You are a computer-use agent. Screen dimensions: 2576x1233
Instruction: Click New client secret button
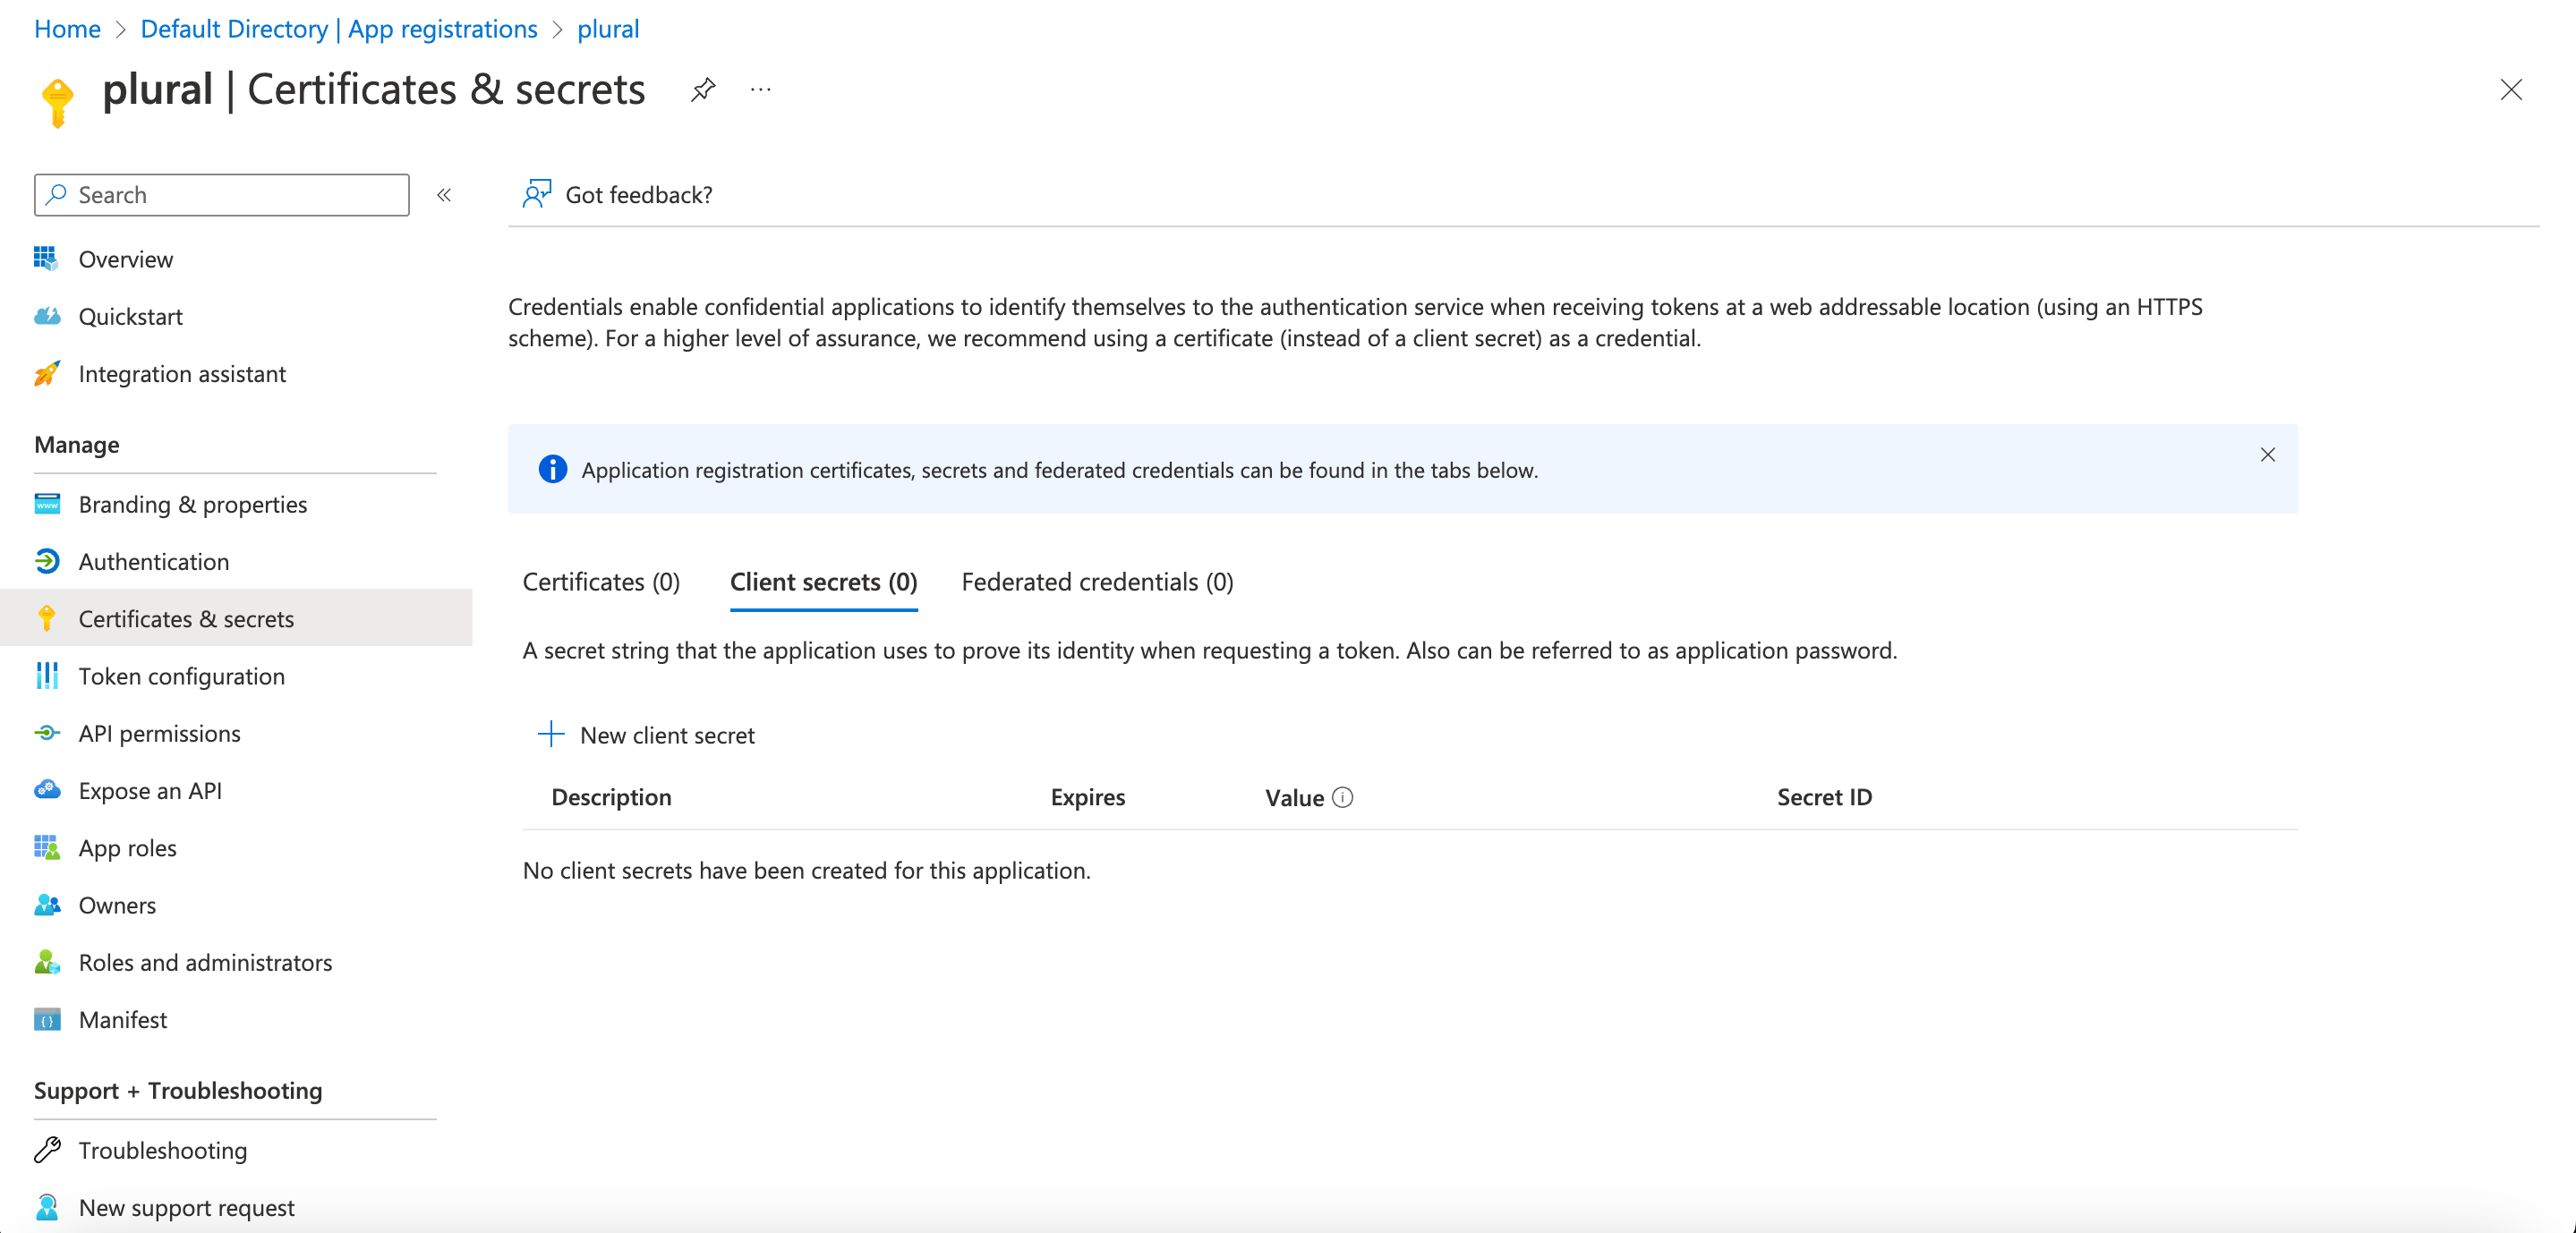point(667,735)
